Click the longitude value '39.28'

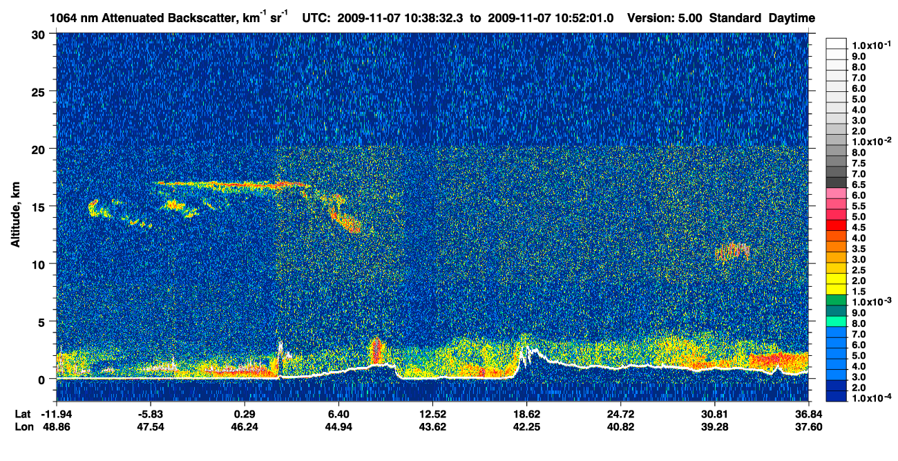[714, 426]
